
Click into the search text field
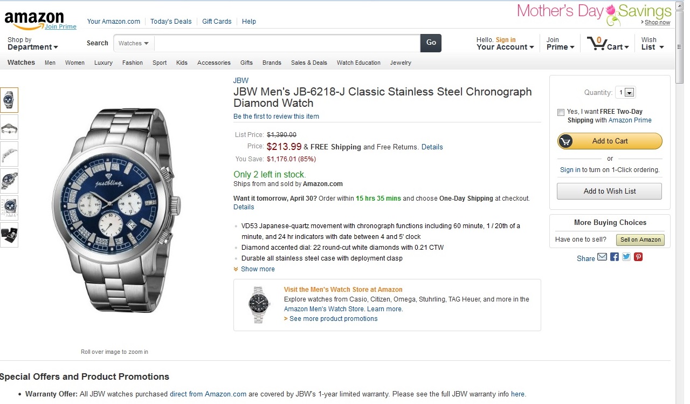287,43
